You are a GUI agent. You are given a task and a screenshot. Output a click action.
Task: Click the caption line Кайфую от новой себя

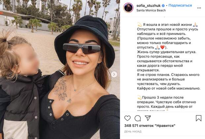169,88
